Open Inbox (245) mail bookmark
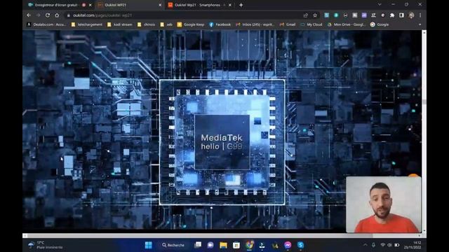449x252 pixels. coord(255,24)
